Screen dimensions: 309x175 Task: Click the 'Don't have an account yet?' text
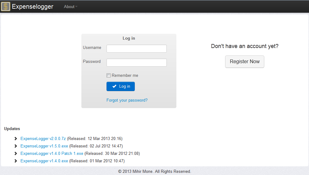[244, 46]
